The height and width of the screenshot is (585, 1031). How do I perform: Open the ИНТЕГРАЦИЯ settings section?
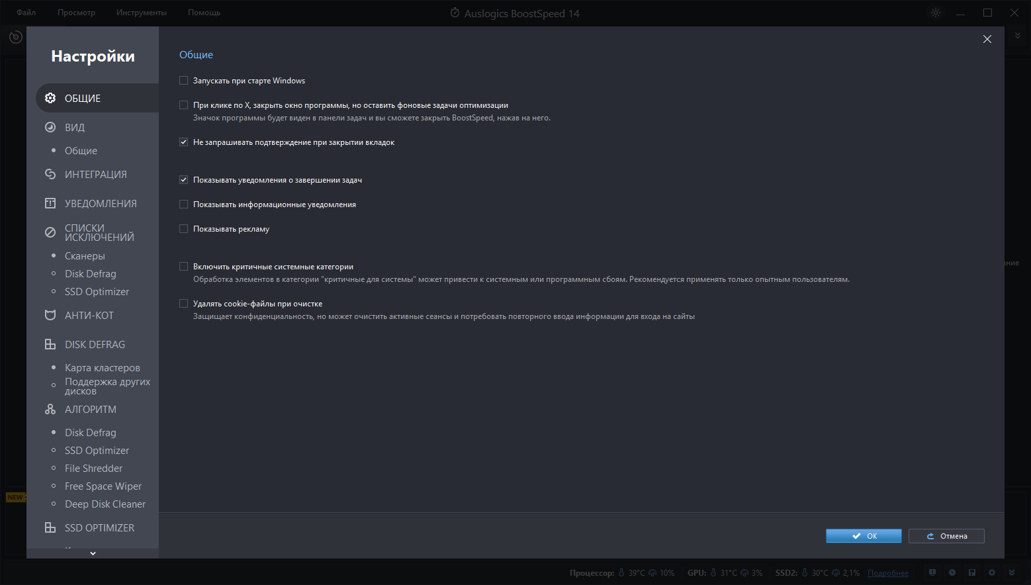97,174
